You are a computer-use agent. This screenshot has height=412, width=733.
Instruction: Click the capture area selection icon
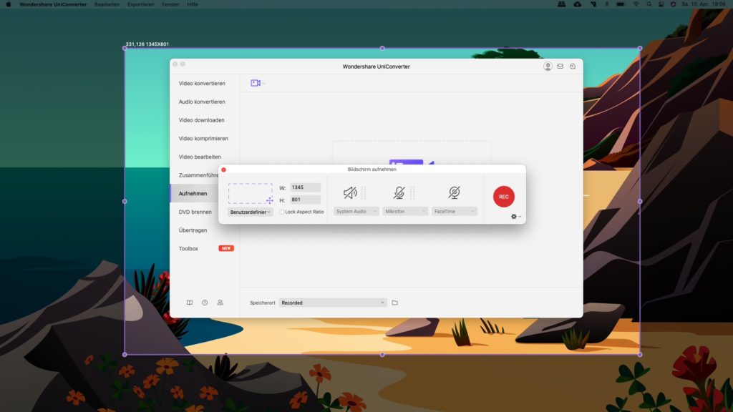coord(250,193)
